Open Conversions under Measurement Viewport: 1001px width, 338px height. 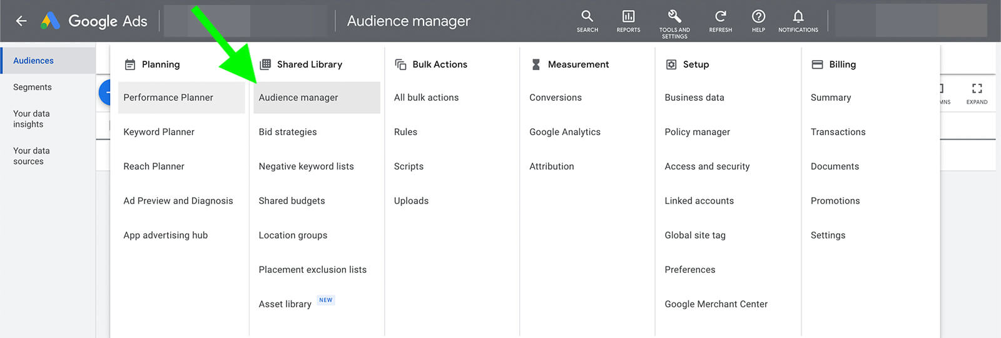pyautogui.click(x=556, y=98)
